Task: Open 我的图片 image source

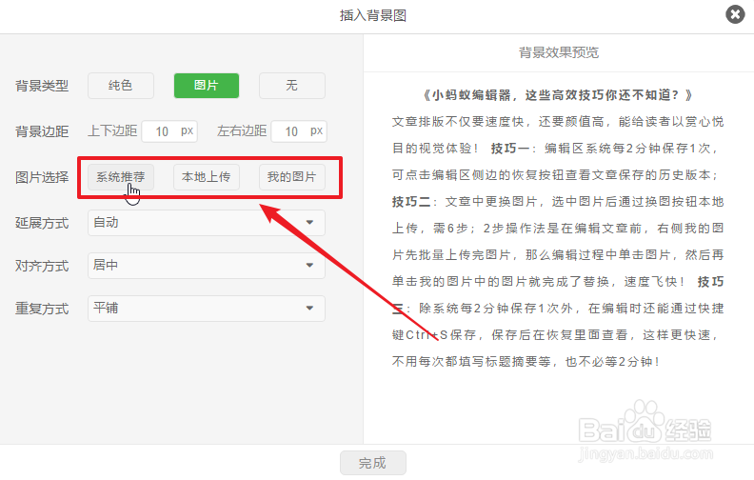Action: 292,177
